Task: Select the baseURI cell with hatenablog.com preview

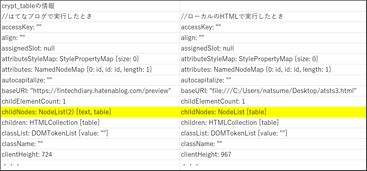Action: (90, 91)
